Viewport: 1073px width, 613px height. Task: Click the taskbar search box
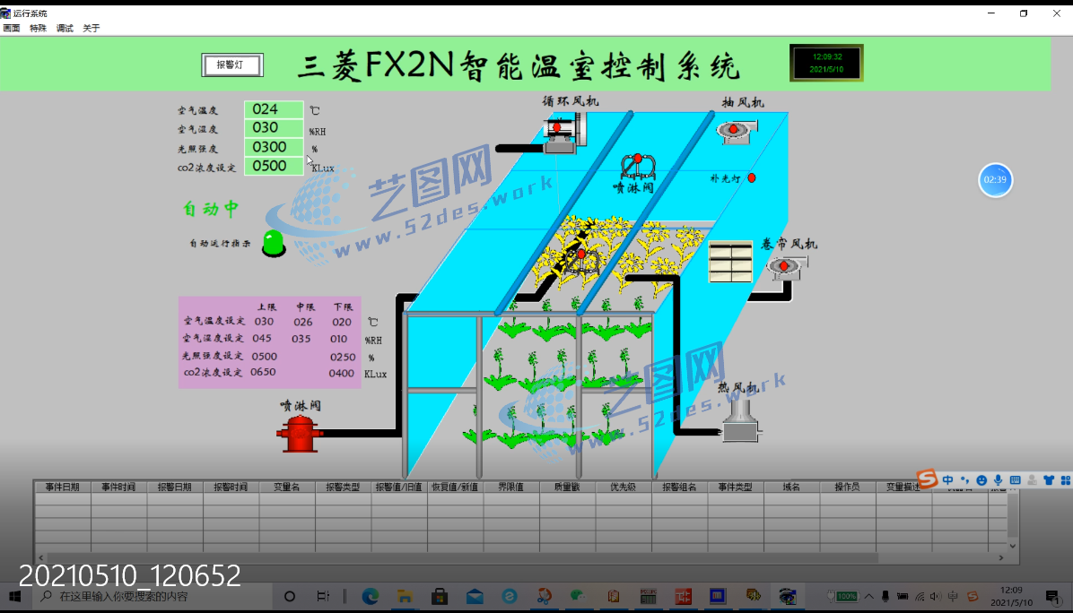tap(152, 597)
